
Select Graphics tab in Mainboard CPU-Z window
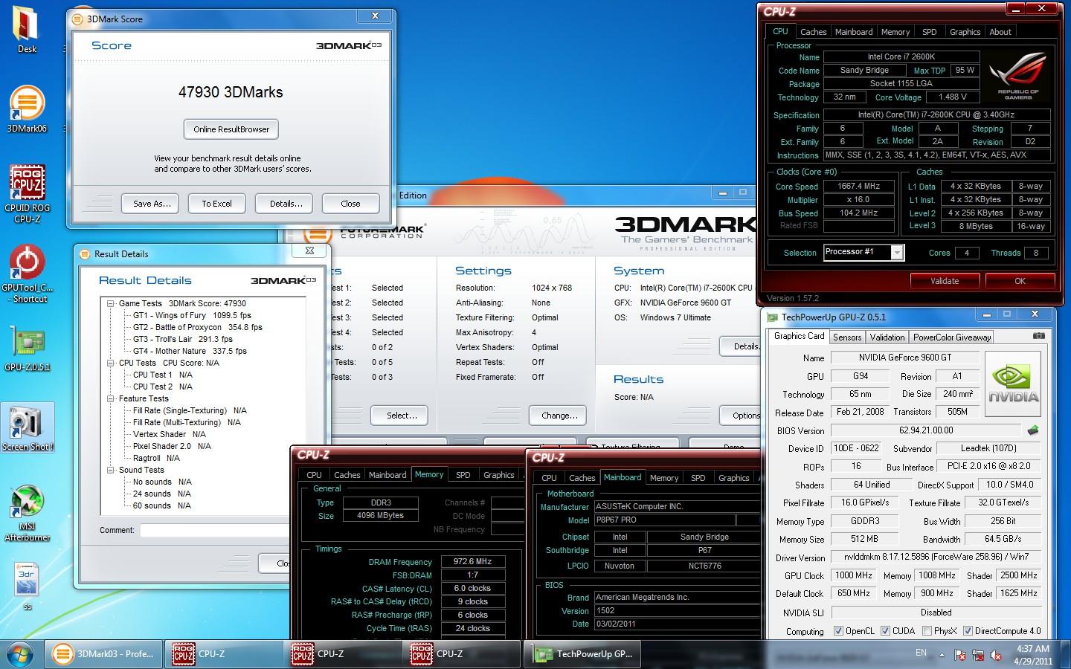[733, 478]
